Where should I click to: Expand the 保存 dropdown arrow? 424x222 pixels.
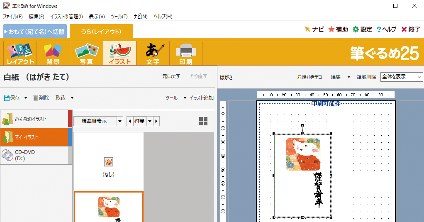coord(26,98)
